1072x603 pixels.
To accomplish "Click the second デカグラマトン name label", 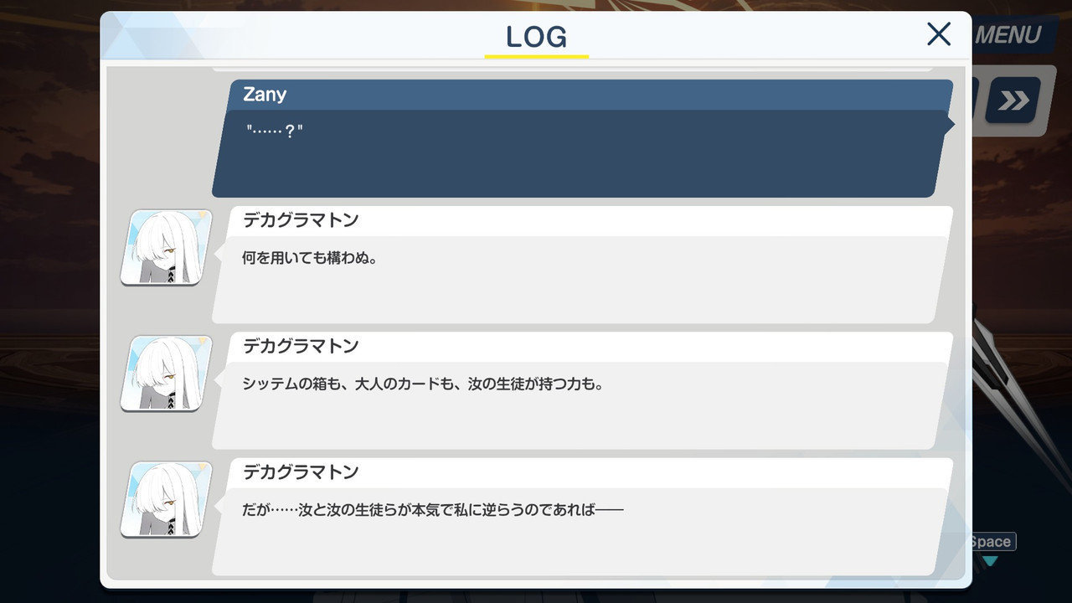I will point(301,346).
